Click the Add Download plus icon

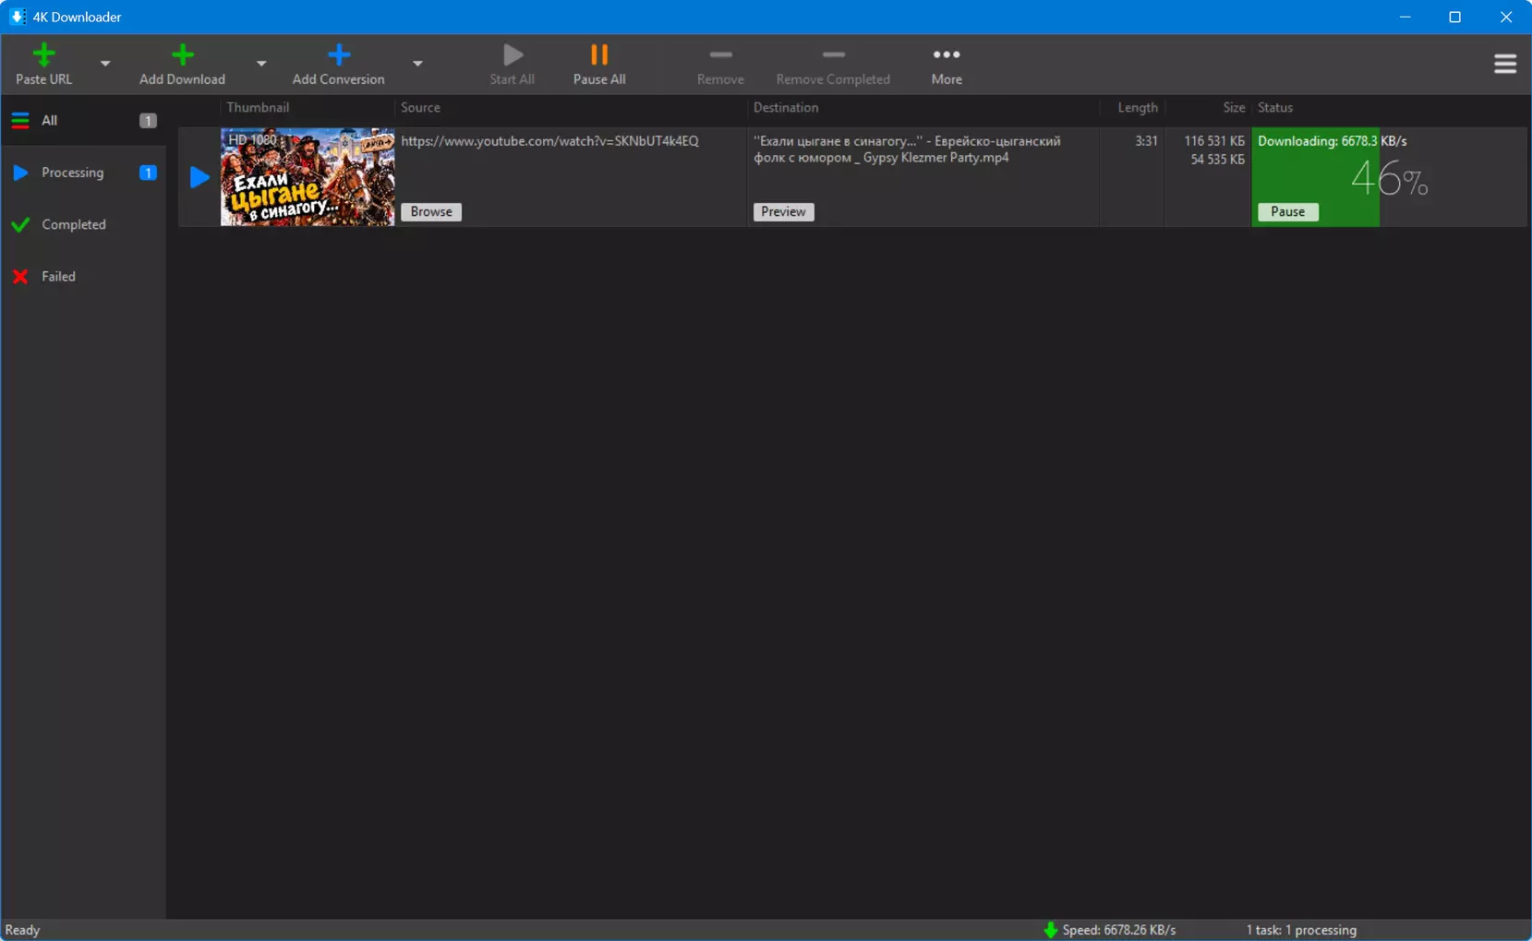pos(182,55)
